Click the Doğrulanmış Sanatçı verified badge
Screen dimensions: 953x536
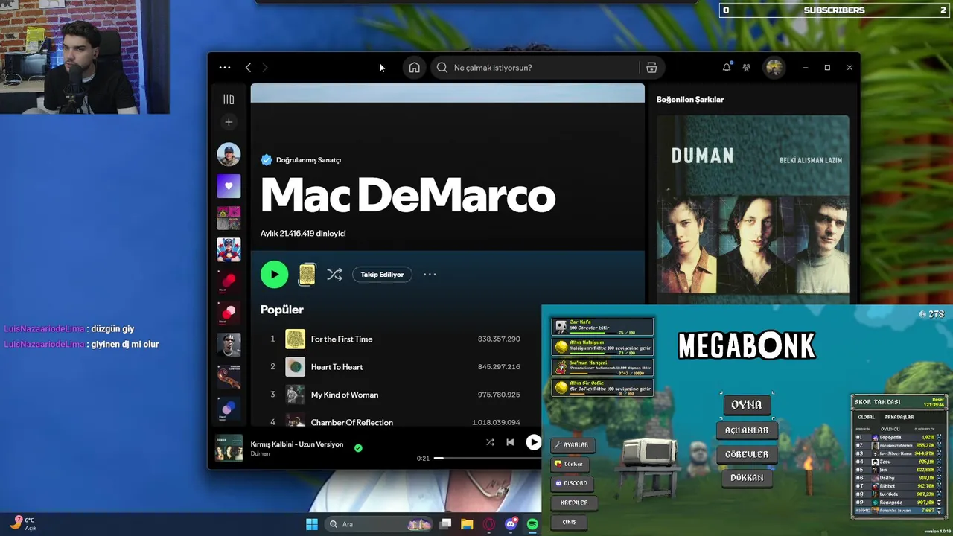(301, 160)
